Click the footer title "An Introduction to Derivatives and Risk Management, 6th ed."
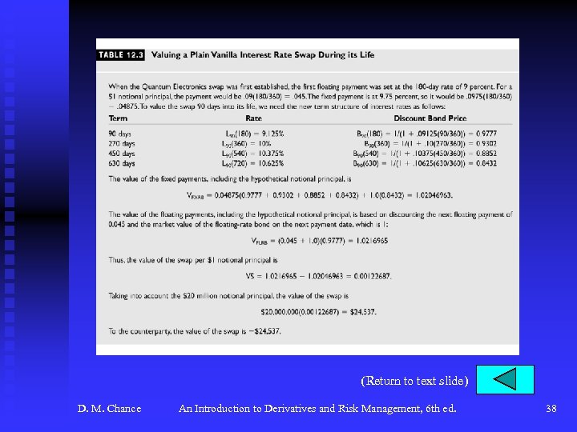 [x=317, y=409]
